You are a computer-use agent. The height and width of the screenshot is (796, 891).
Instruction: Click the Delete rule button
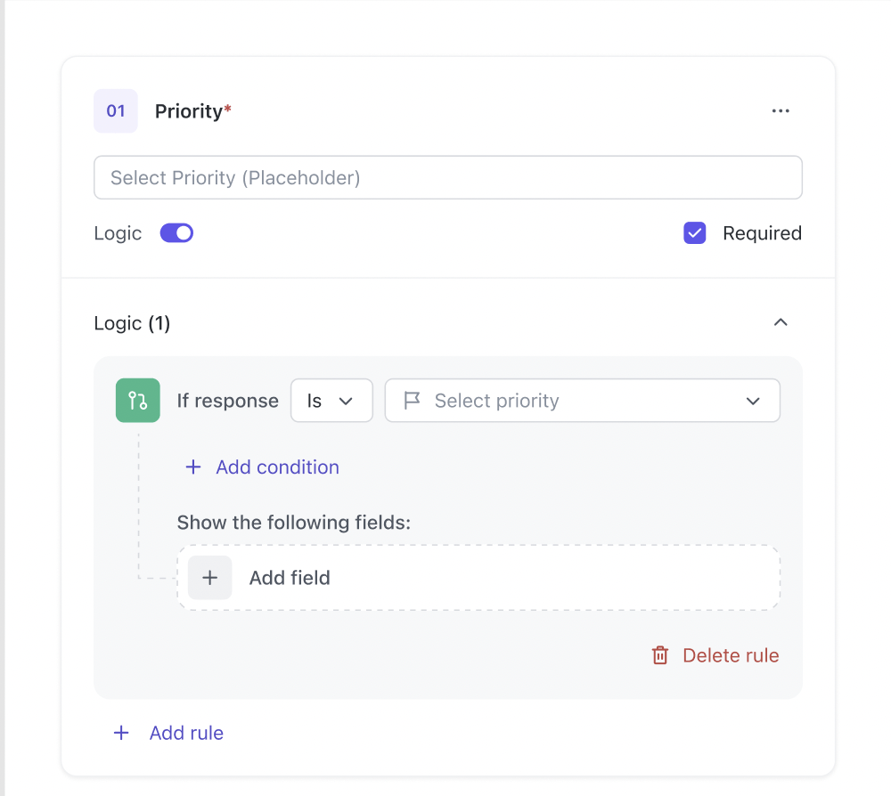[x=730, y=655]
